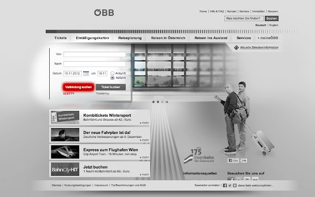
Task: Click the Streckeninformation warning diamond icon
Action: (x=236, y=47)
